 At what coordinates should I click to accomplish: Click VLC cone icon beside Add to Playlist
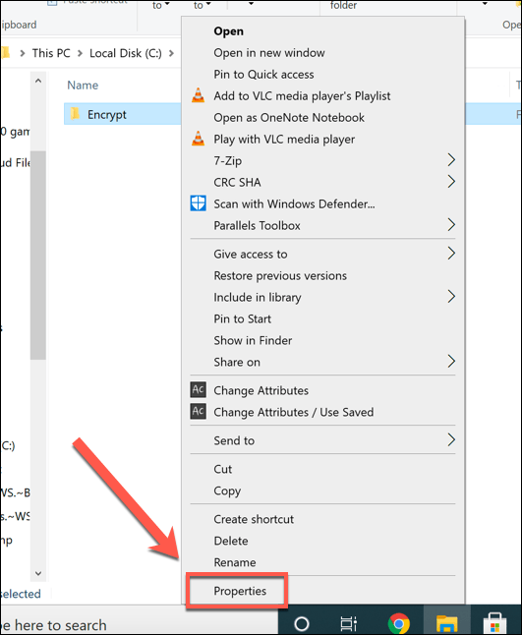198,95
